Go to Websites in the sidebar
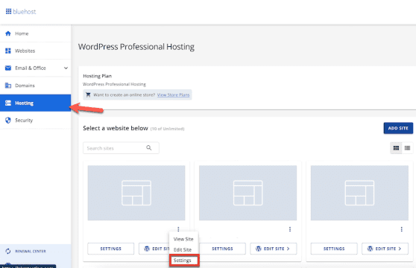416x268 pixels. point(35,51)
